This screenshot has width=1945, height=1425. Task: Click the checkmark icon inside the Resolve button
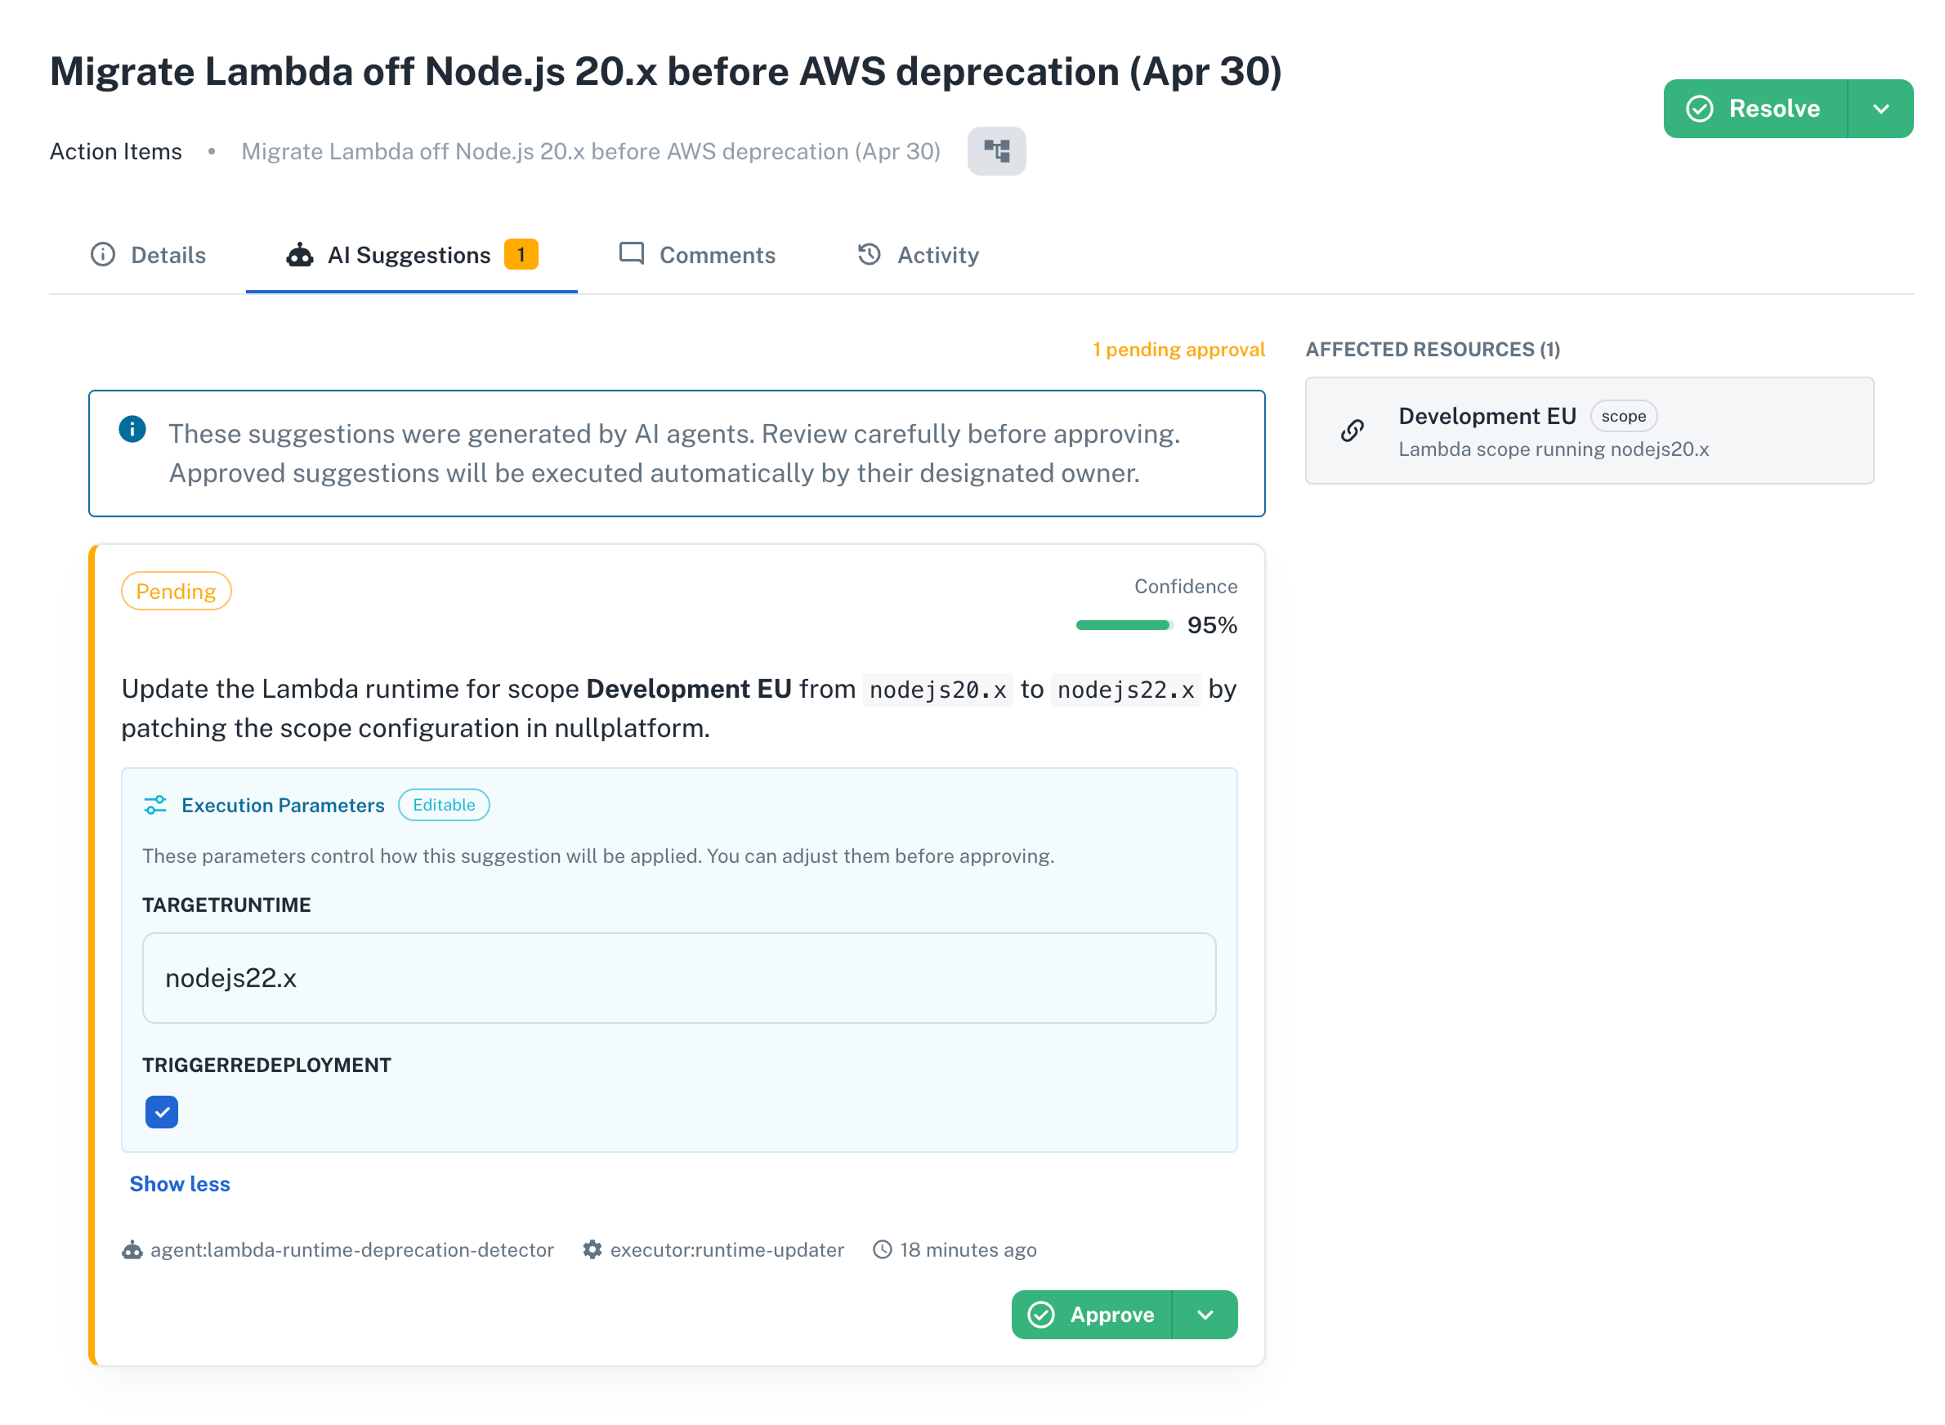(x=1698, y=108)
